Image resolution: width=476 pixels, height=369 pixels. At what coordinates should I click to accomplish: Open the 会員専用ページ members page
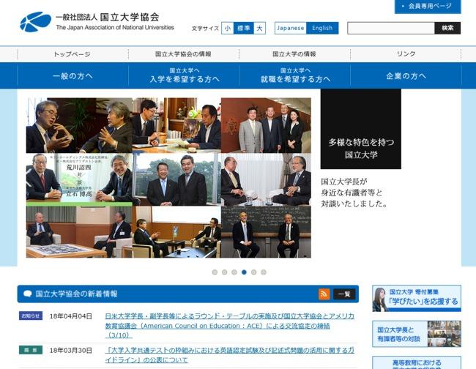coord(428,7)
